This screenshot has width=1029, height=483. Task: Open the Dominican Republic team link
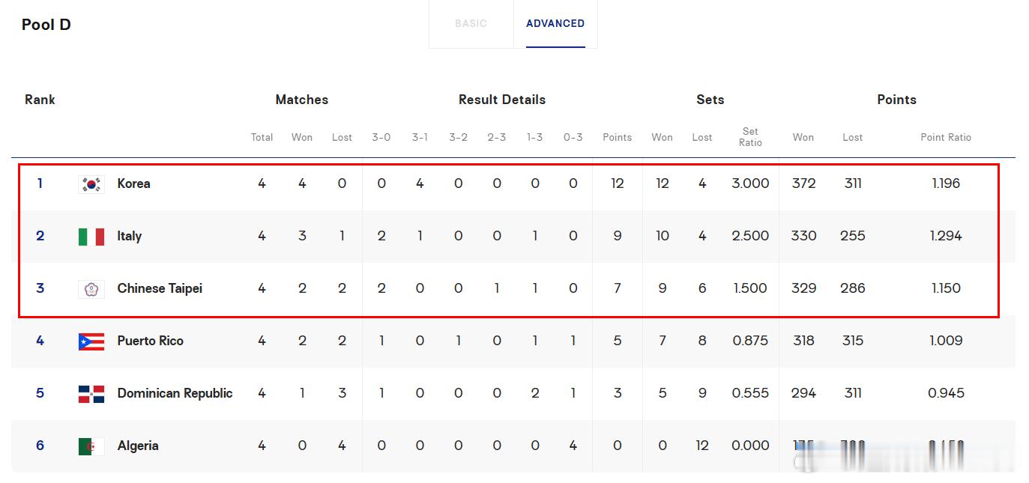[175, 393]
